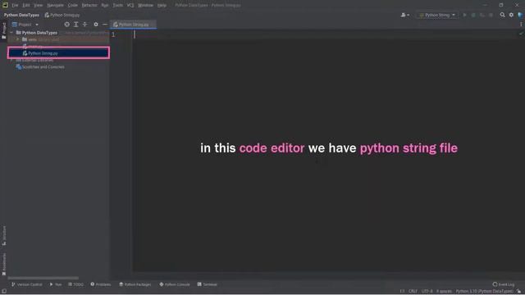Click line number 1 in the gutter
This screenshot has height=295, width=525.
(113, 34)
